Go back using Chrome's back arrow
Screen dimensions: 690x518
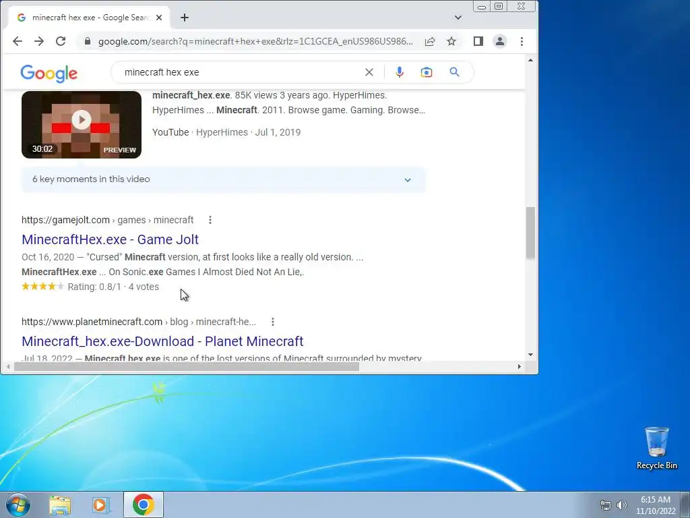17,41
